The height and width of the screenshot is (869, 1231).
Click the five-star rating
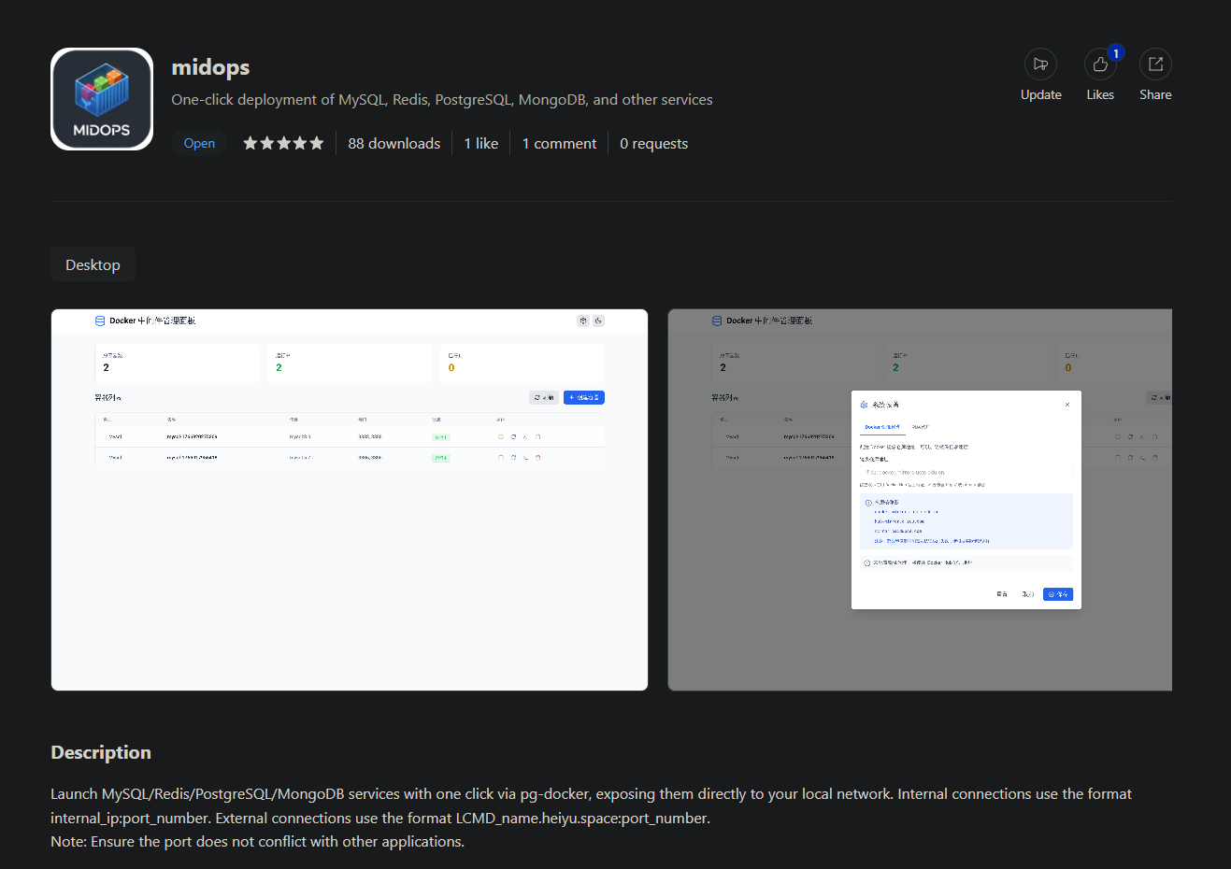coord(283,143)
